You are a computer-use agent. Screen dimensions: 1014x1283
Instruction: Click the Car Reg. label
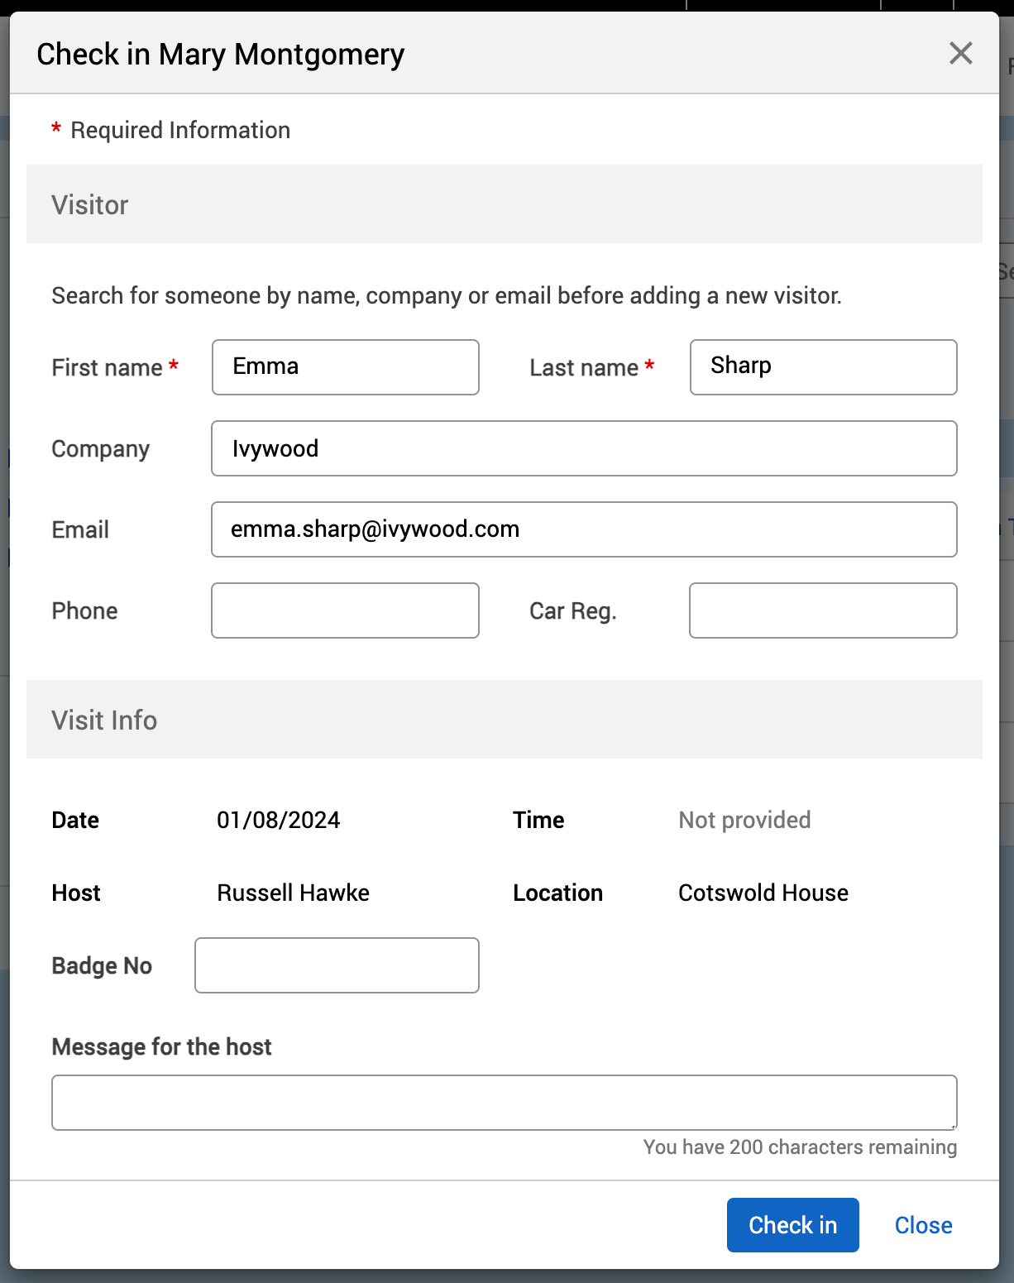pos(572,610)
